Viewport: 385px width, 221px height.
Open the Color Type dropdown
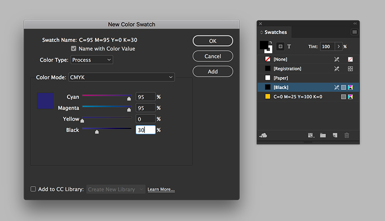coord(92,60)
